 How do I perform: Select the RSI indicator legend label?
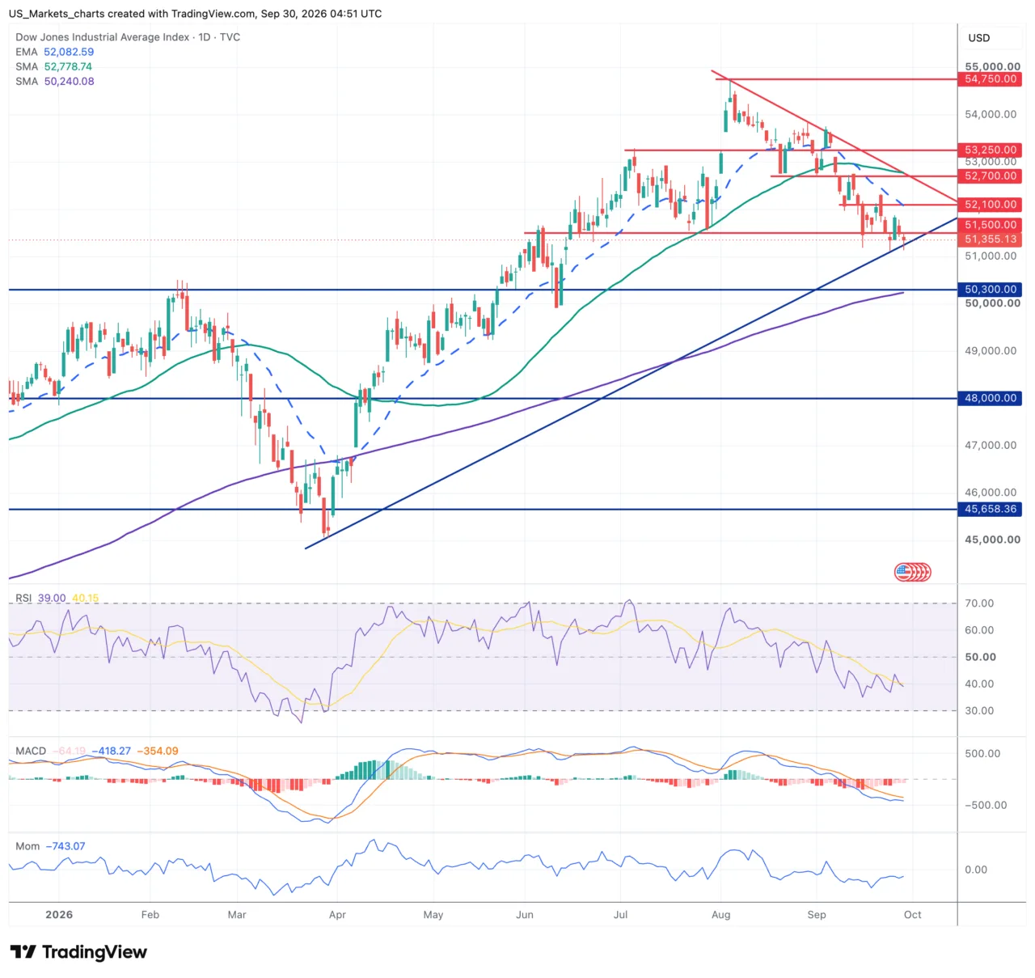23,598
